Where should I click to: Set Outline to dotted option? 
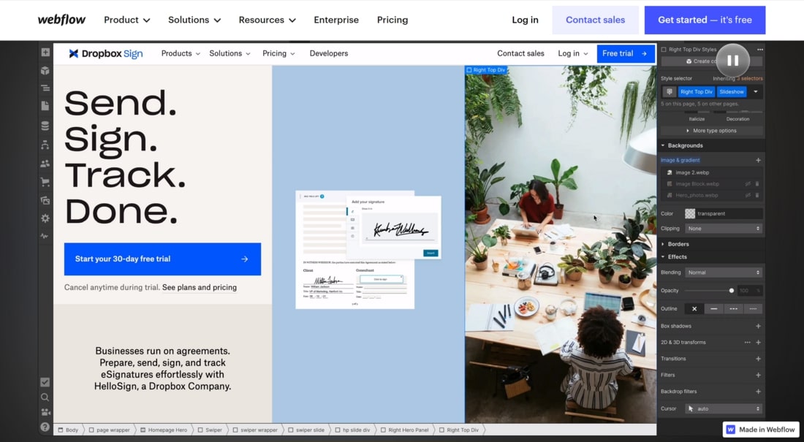coord(753,309)
